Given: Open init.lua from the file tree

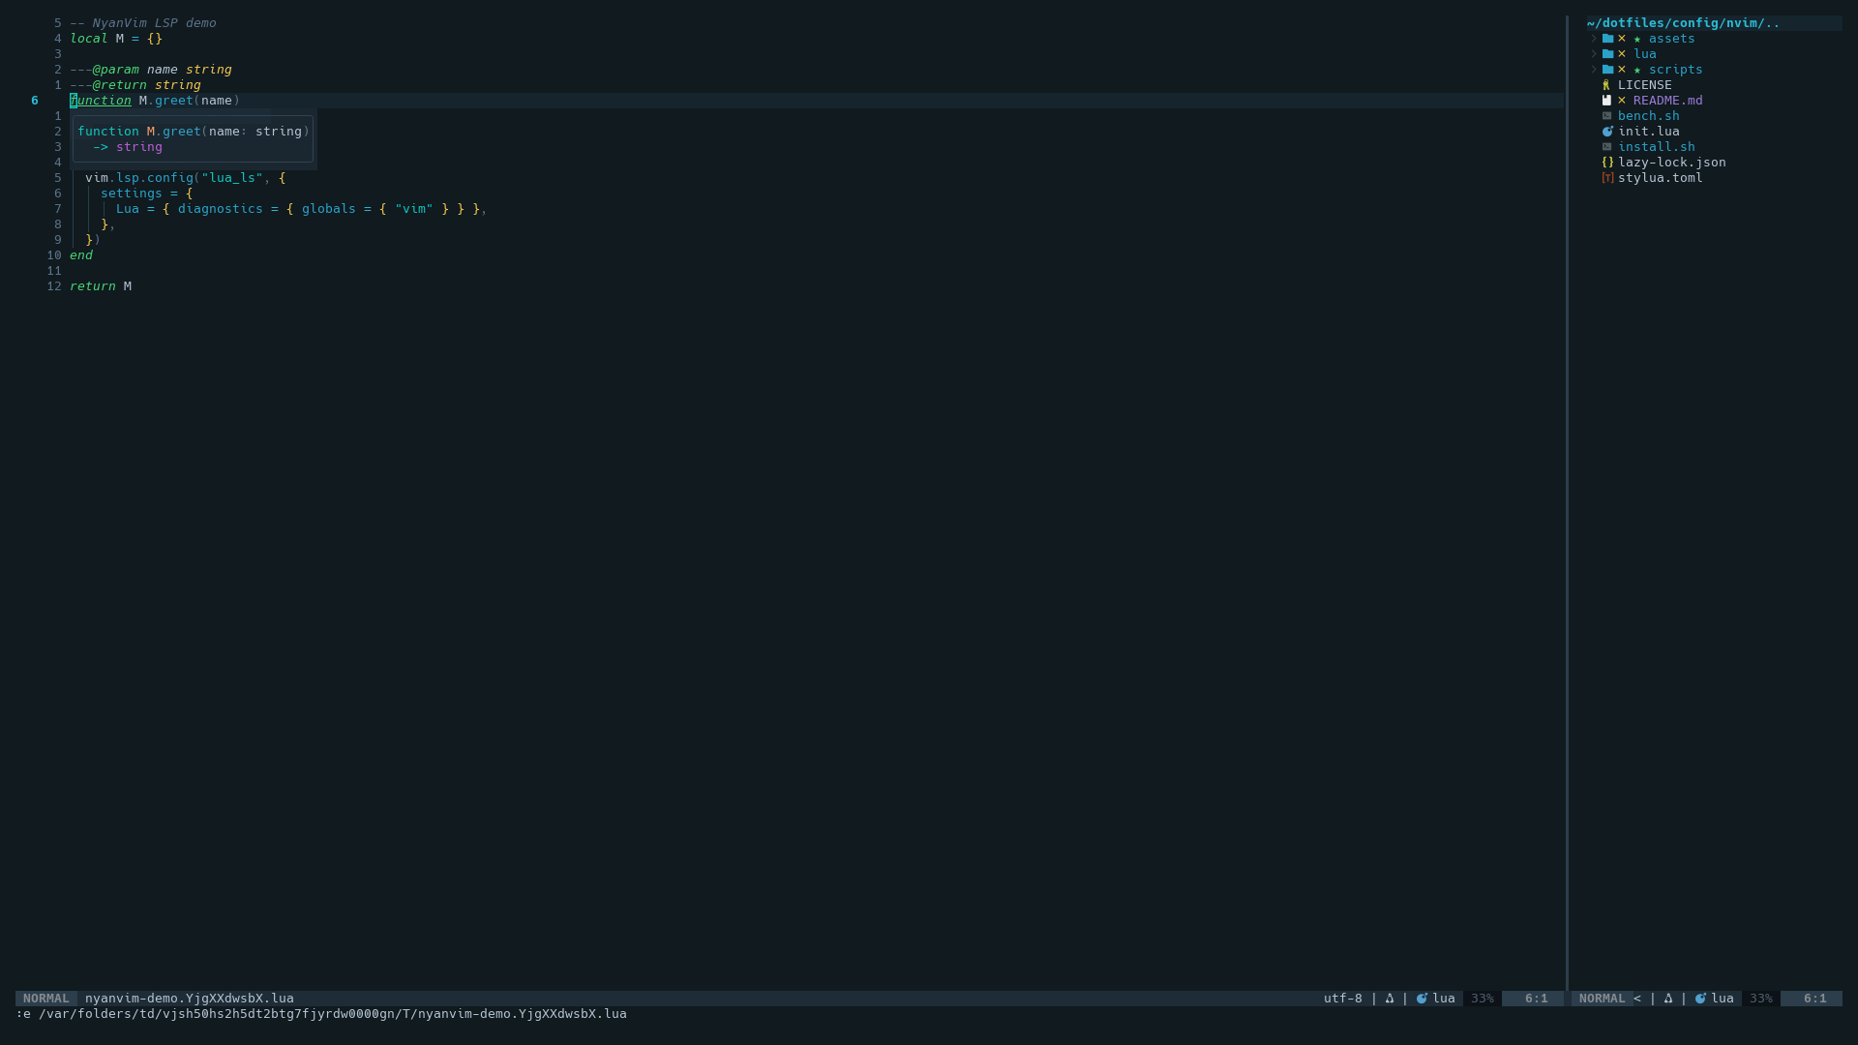Looking at the screenshot, I should (1649, 132).
